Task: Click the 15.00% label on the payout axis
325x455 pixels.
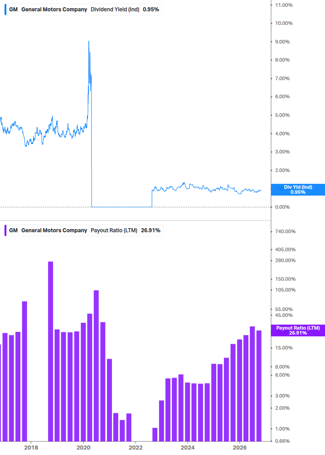Action: click(284, 348)
